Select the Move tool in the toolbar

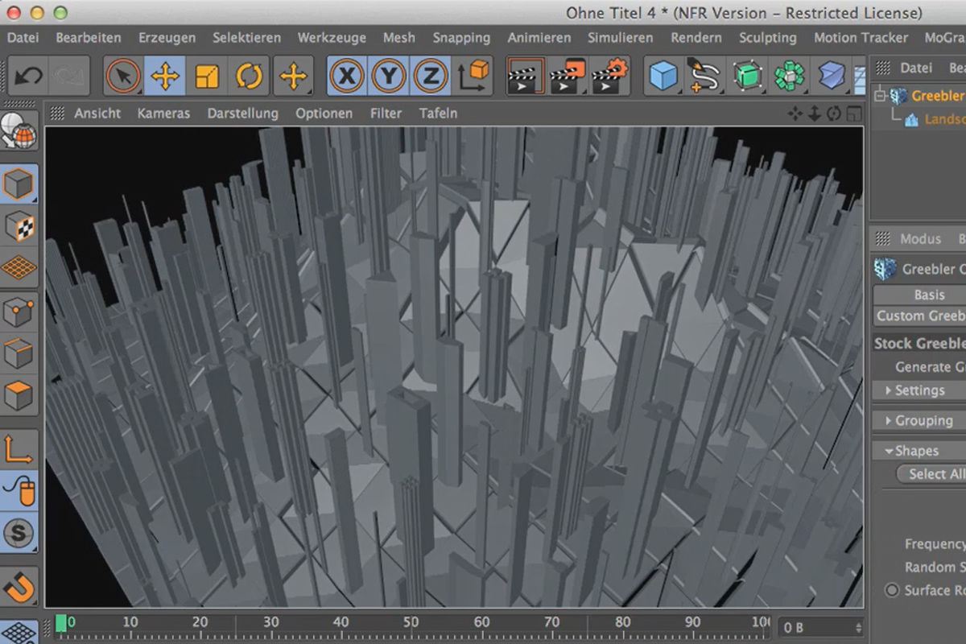coord(165,76)
